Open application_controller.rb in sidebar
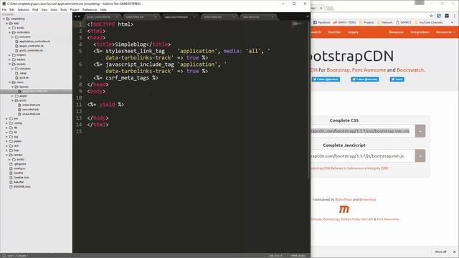This screenshot has height=258, width=459. point(34,42)
